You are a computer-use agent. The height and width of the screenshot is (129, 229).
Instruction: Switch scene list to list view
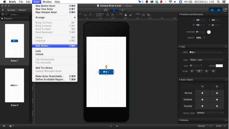point(6,15)
